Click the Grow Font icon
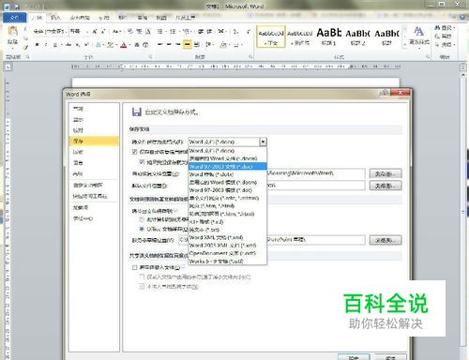Viewport: 469px width, 360px height. point(94,31)
